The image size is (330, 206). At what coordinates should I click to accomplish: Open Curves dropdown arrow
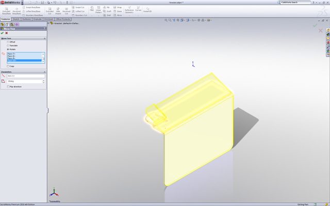click(x=138, y=15)
